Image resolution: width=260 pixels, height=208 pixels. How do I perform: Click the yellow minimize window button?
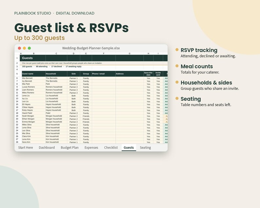pyautogui.click(x=24, y=48)
